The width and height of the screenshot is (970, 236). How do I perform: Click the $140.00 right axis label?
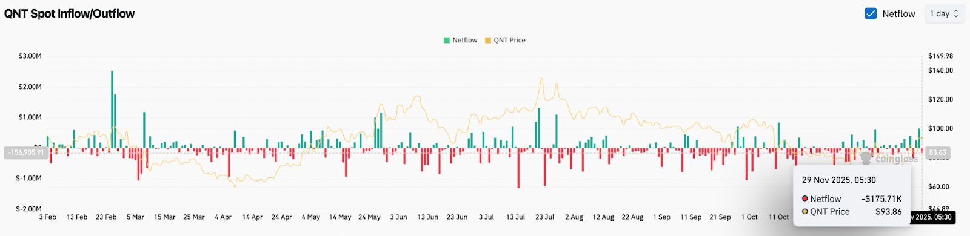pos(940,70)
